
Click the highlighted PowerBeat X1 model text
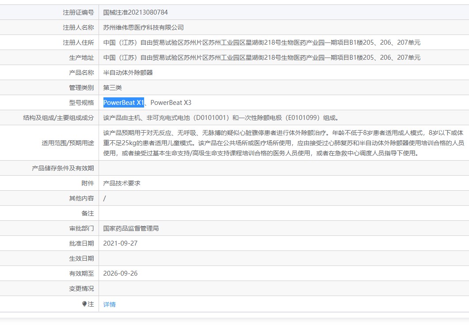point(123,102)
